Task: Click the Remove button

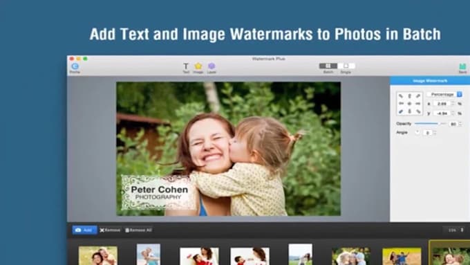Action: click(110, 230)
